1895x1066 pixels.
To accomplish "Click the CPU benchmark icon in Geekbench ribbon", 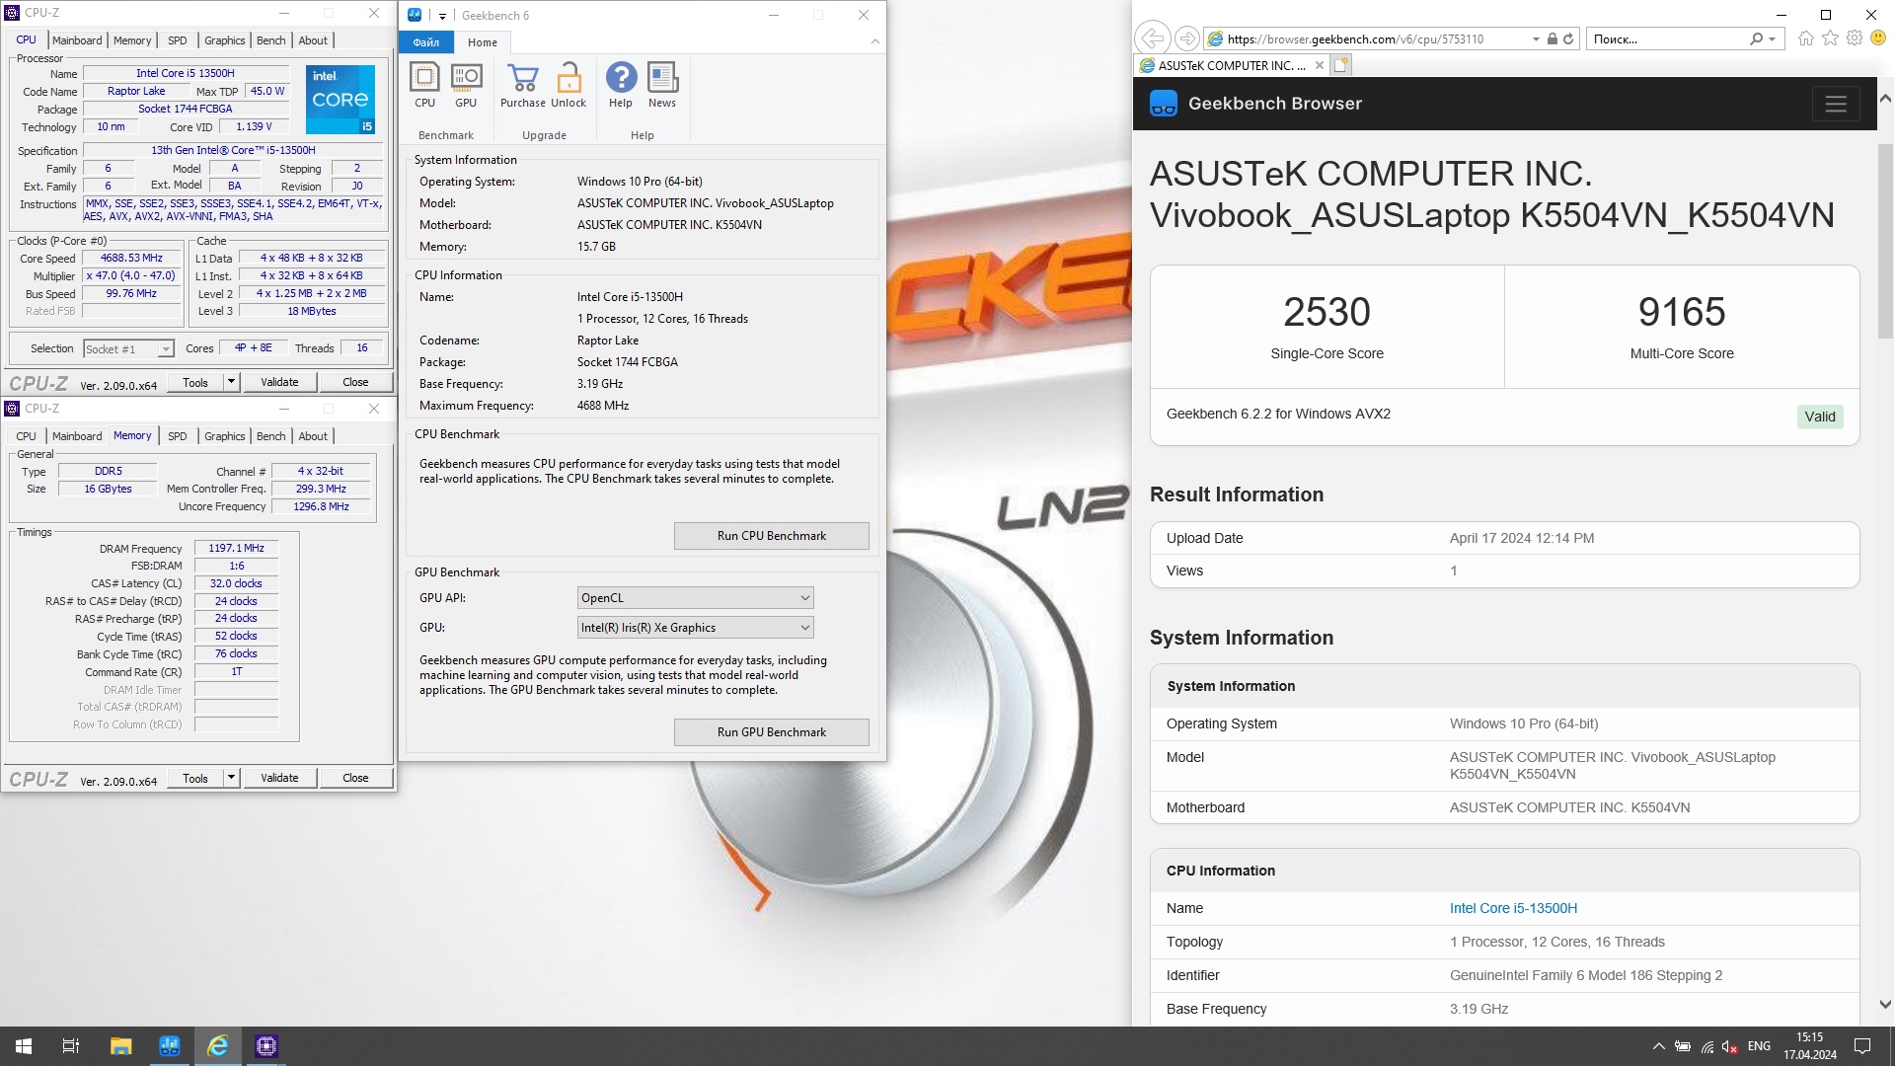I will (x=424, y=85).
